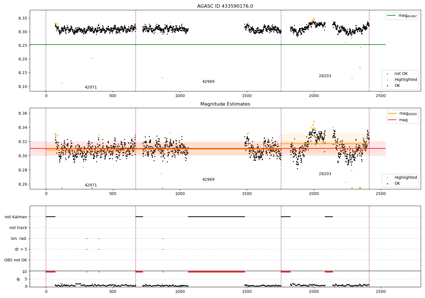Click the 8.25 y-tick label in top plot

click(x=22, y=45)
